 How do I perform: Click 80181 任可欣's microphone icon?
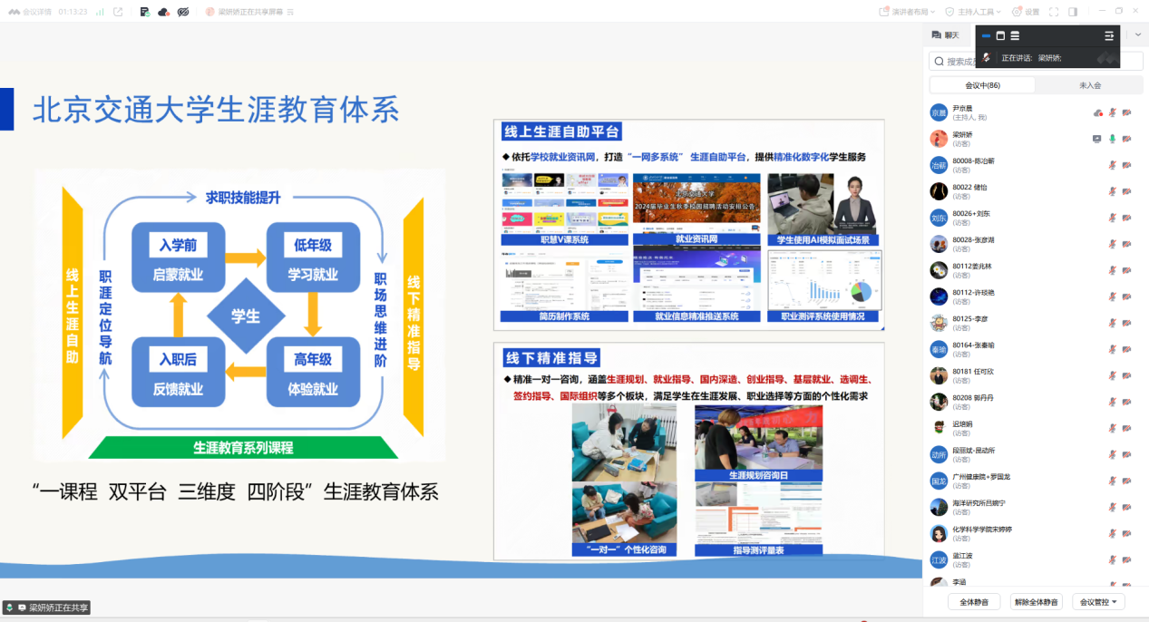coord(1113,375)
